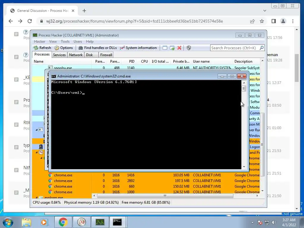Close the General Discussion tab

pos(73,11)
